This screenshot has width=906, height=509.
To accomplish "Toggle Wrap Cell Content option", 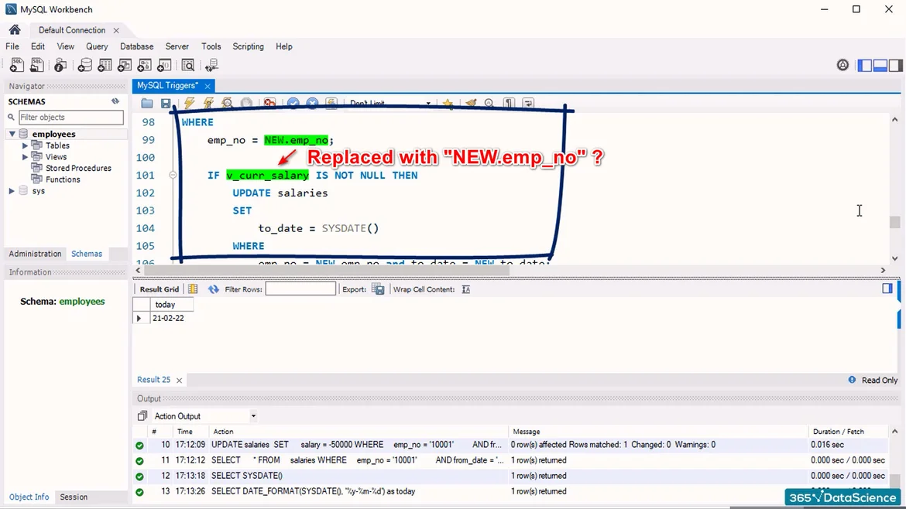I will 465,289.
